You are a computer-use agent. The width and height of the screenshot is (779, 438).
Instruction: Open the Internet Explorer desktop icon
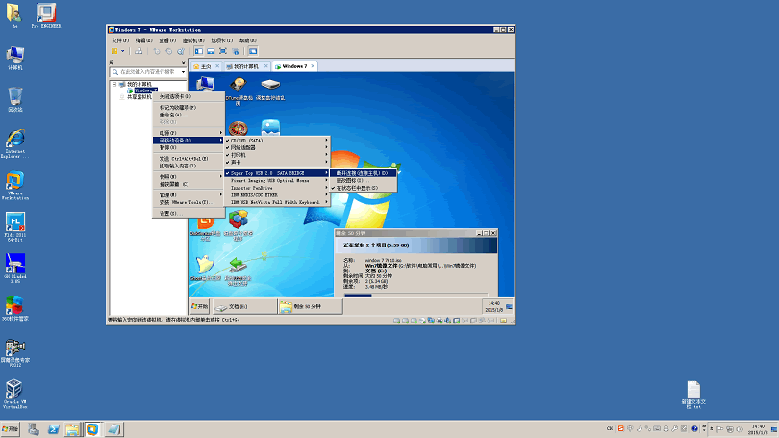14,139
